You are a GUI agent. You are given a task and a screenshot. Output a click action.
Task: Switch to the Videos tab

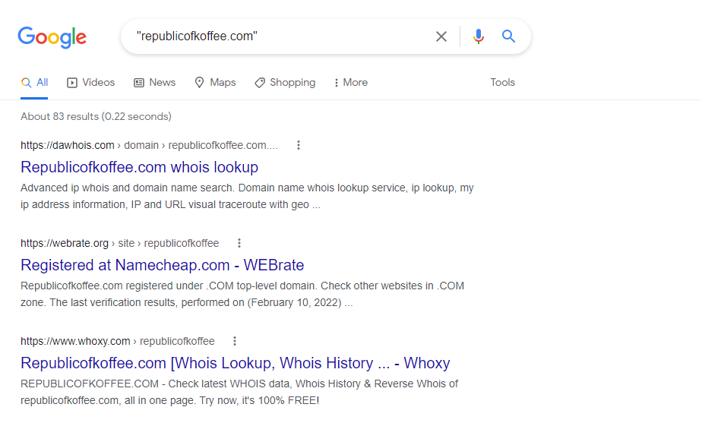tap(90, 82)
